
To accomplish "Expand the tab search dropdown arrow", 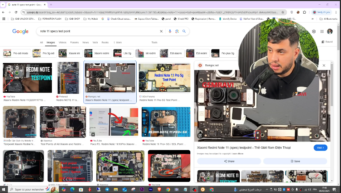I will [x=3, y=4].
